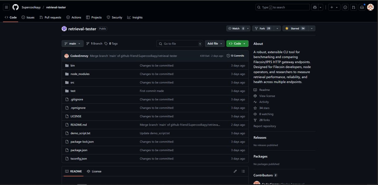Click the bin folder icon

click(x=67, y=66)
